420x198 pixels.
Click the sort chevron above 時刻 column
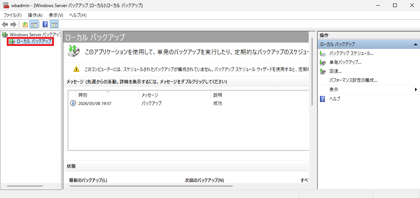click(108, 92)
